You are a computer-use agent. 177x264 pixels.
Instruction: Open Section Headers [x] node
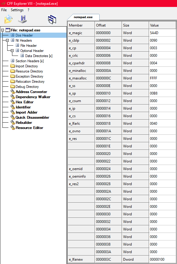(x=29, y=61)
